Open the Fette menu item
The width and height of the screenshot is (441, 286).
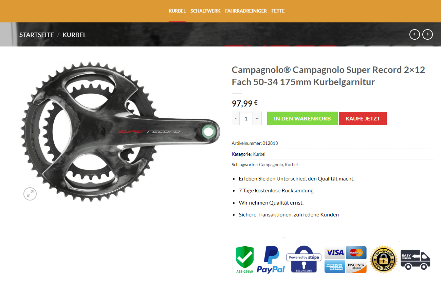[x=278, y=11]
